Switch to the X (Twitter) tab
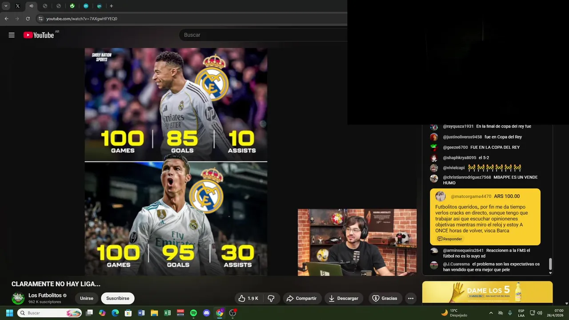 point(18,6)
